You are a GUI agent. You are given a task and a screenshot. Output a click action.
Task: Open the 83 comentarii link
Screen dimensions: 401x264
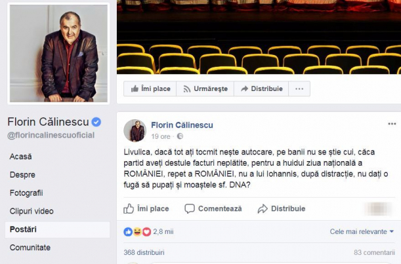coord(374,252)
